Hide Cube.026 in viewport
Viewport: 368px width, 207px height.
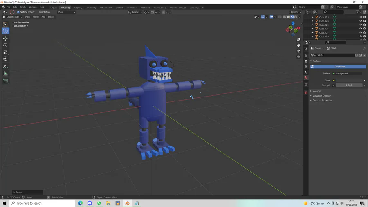[x=361, y=29]
